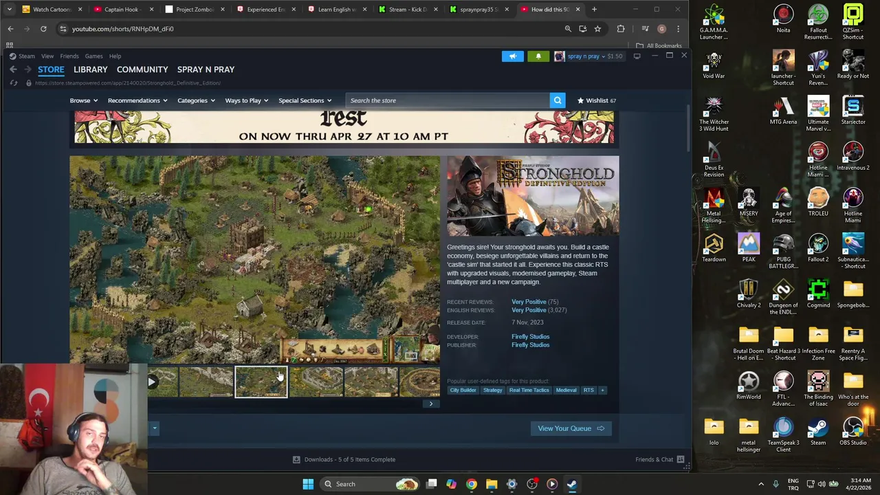Image resolution: width=880 pixels, height=495 pixels.
Task: Open the Teardown desktop icon
Action: (714, 247)
